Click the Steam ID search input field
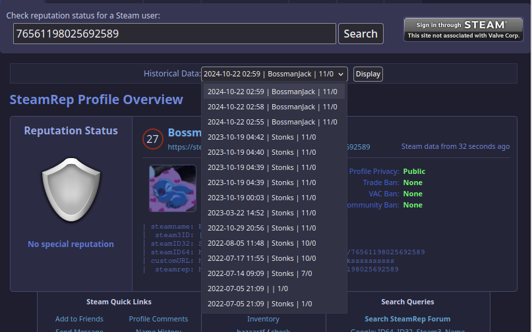 pyautogui.click(x=175, y=34)
